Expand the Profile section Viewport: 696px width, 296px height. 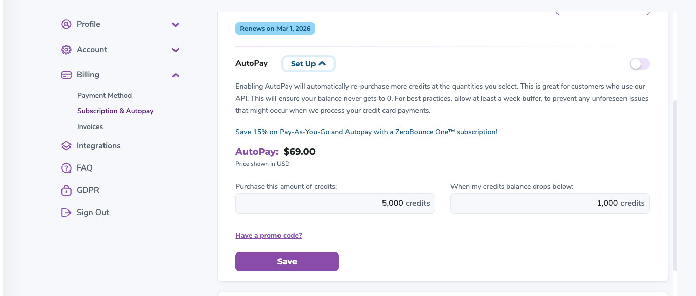176,24
